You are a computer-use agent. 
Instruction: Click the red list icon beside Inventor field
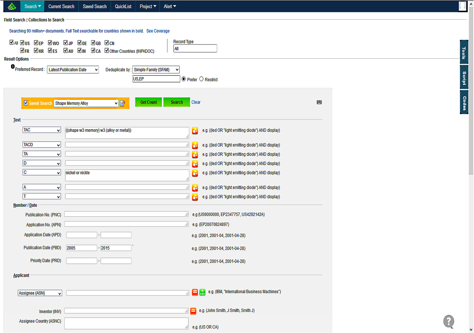pos(193,311)
